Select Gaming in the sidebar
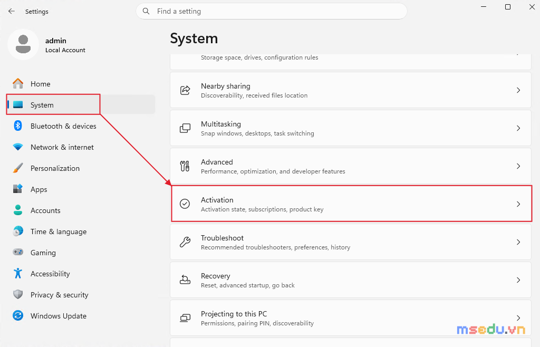 (81, 252)
